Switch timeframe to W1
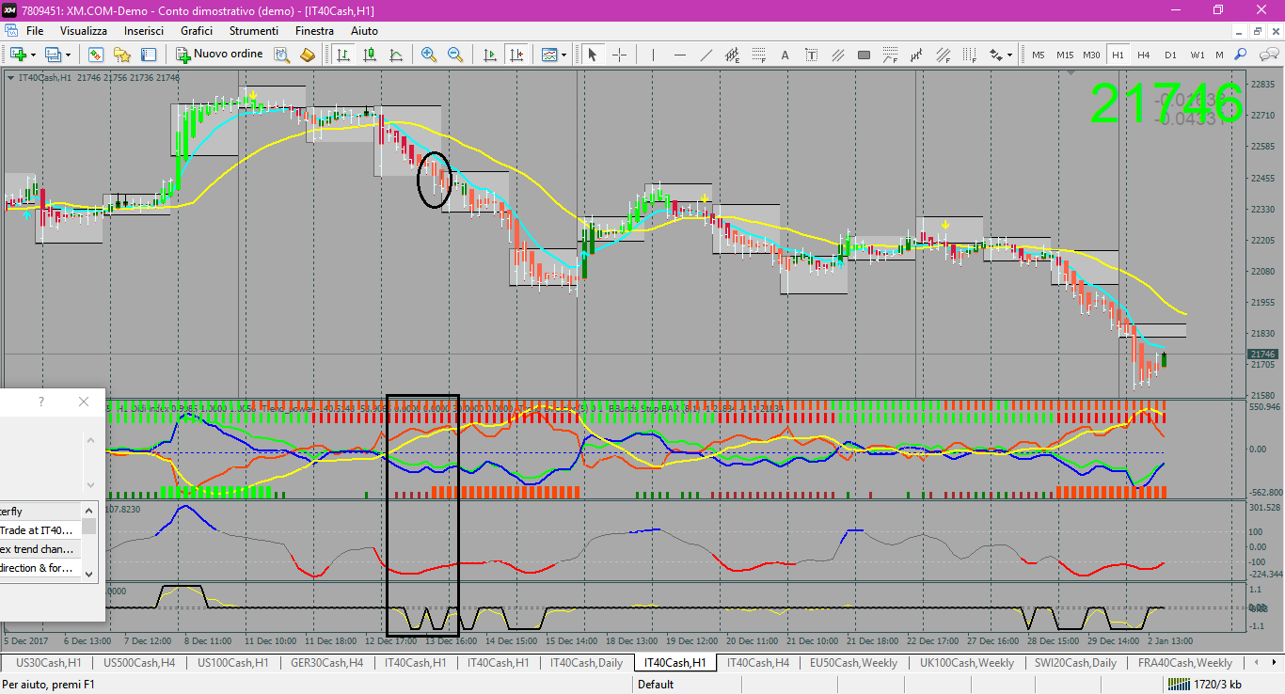The height and width of the screenshot is (694, 1285). (1198, 55)
